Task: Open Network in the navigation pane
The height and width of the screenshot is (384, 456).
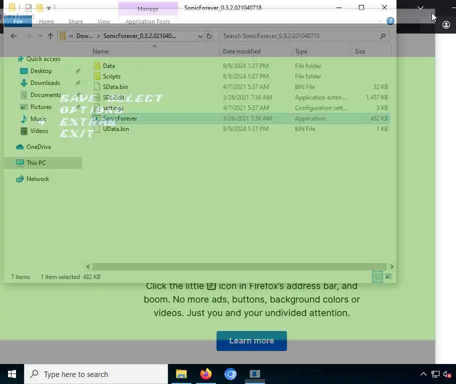Action: (x=37, y=179)
